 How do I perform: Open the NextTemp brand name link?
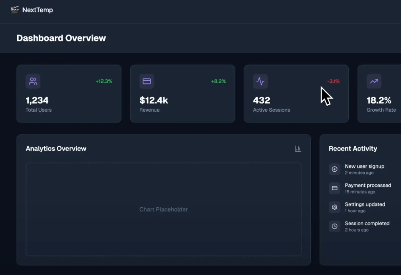click(38, 10)
